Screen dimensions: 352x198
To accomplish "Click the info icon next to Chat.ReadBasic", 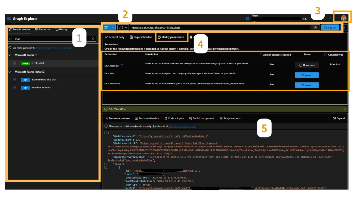I will [x=122, y=66].
